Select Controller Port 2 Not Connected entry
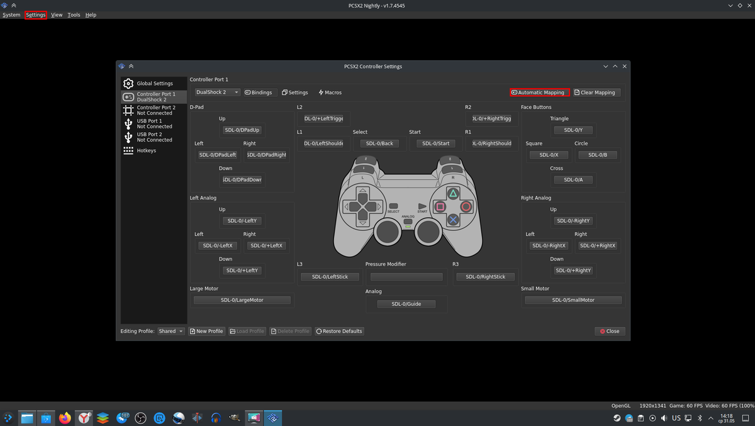 154,110
